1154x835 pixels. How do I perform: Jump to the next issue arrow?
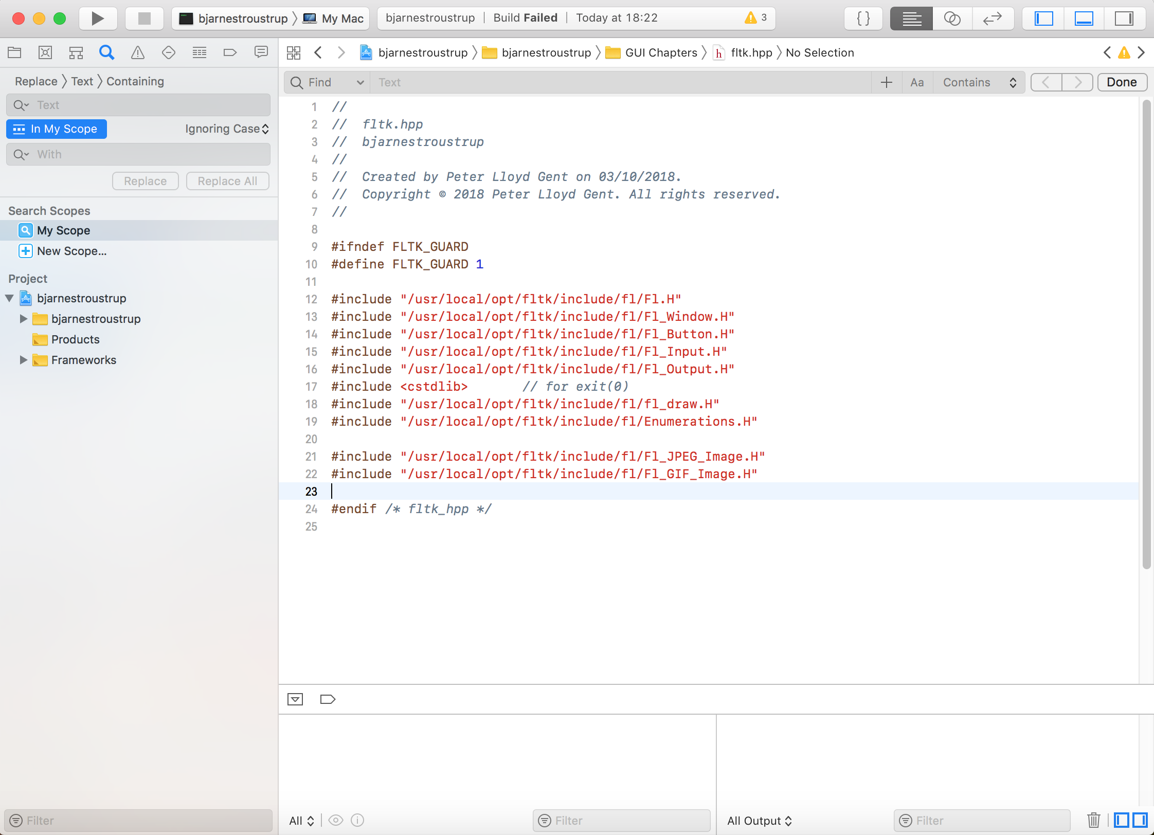(x=1141, y=52)
